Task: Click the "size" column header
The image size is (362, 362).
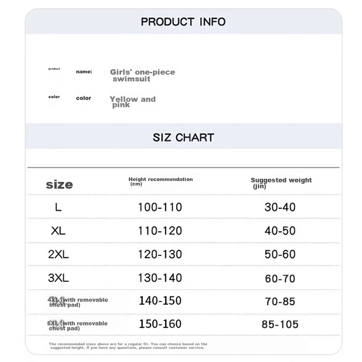Action: click(x=59, y=185)
